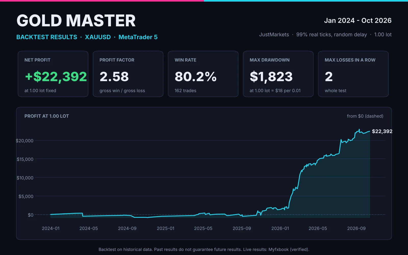Click the $0 y-axis label
This screenshot has width=408, height=255.
(x=31, y=215)
